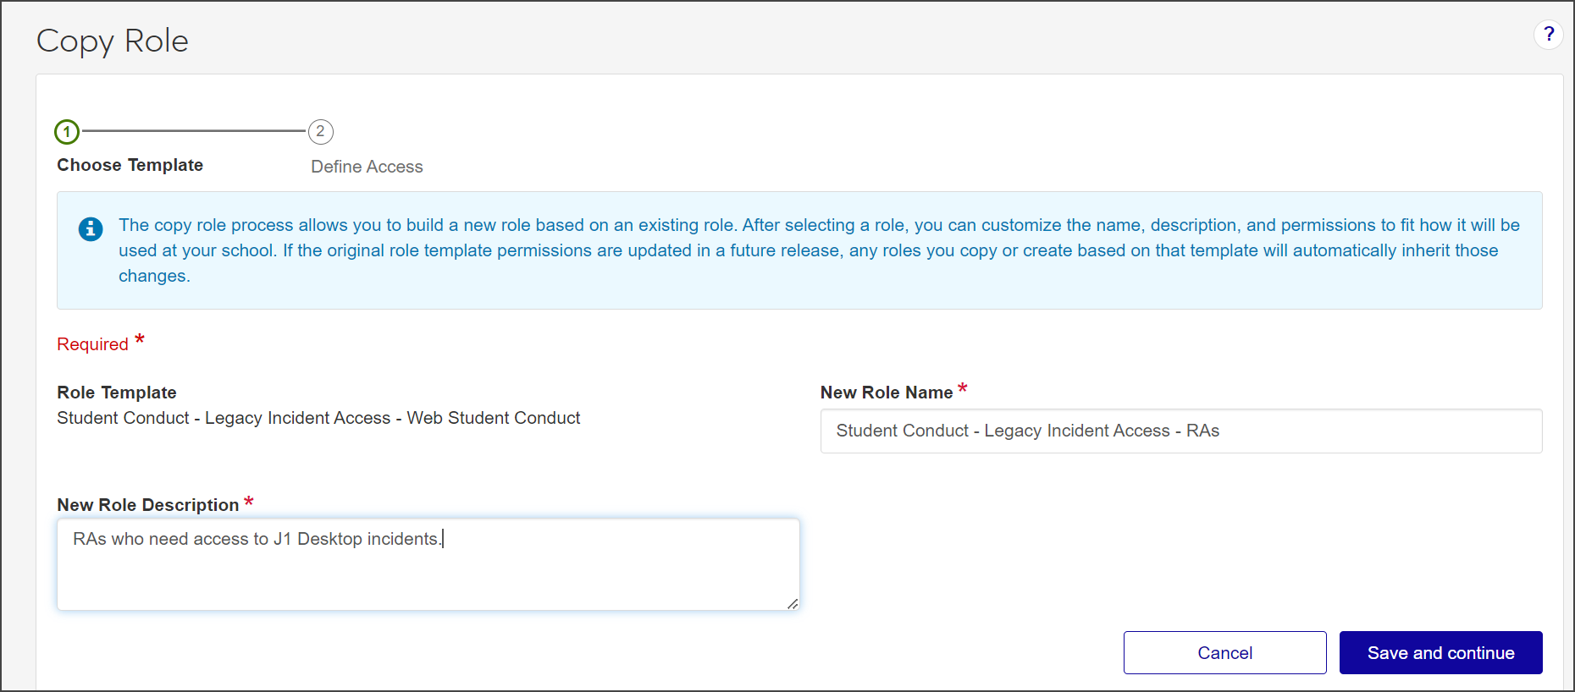
Task: Click the Role Template value text
Action: pos(318,418)
